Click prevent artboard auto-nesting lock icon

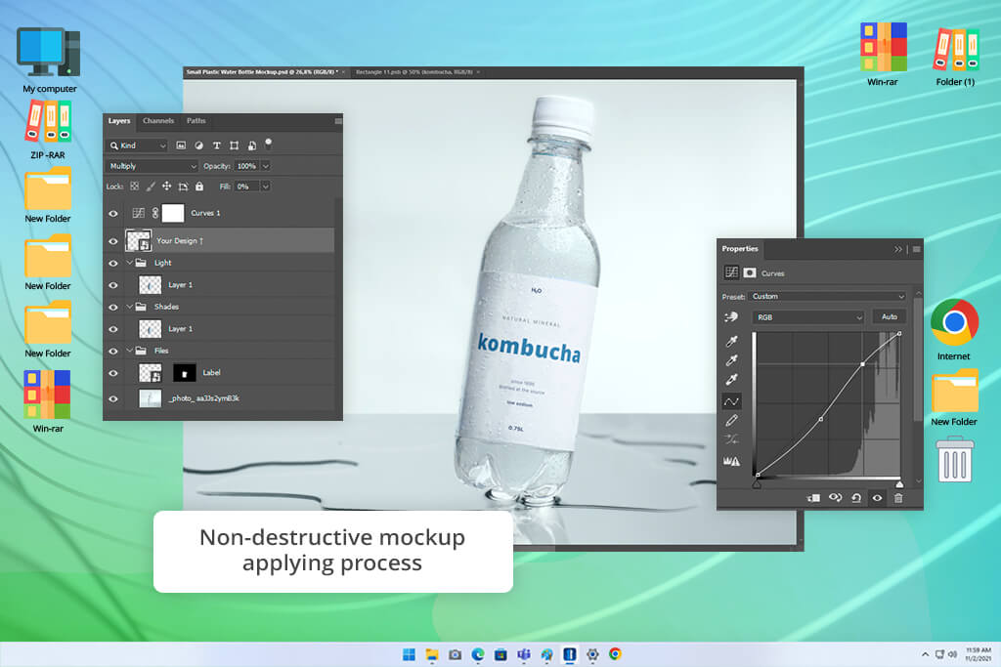[x=183, y=187]
